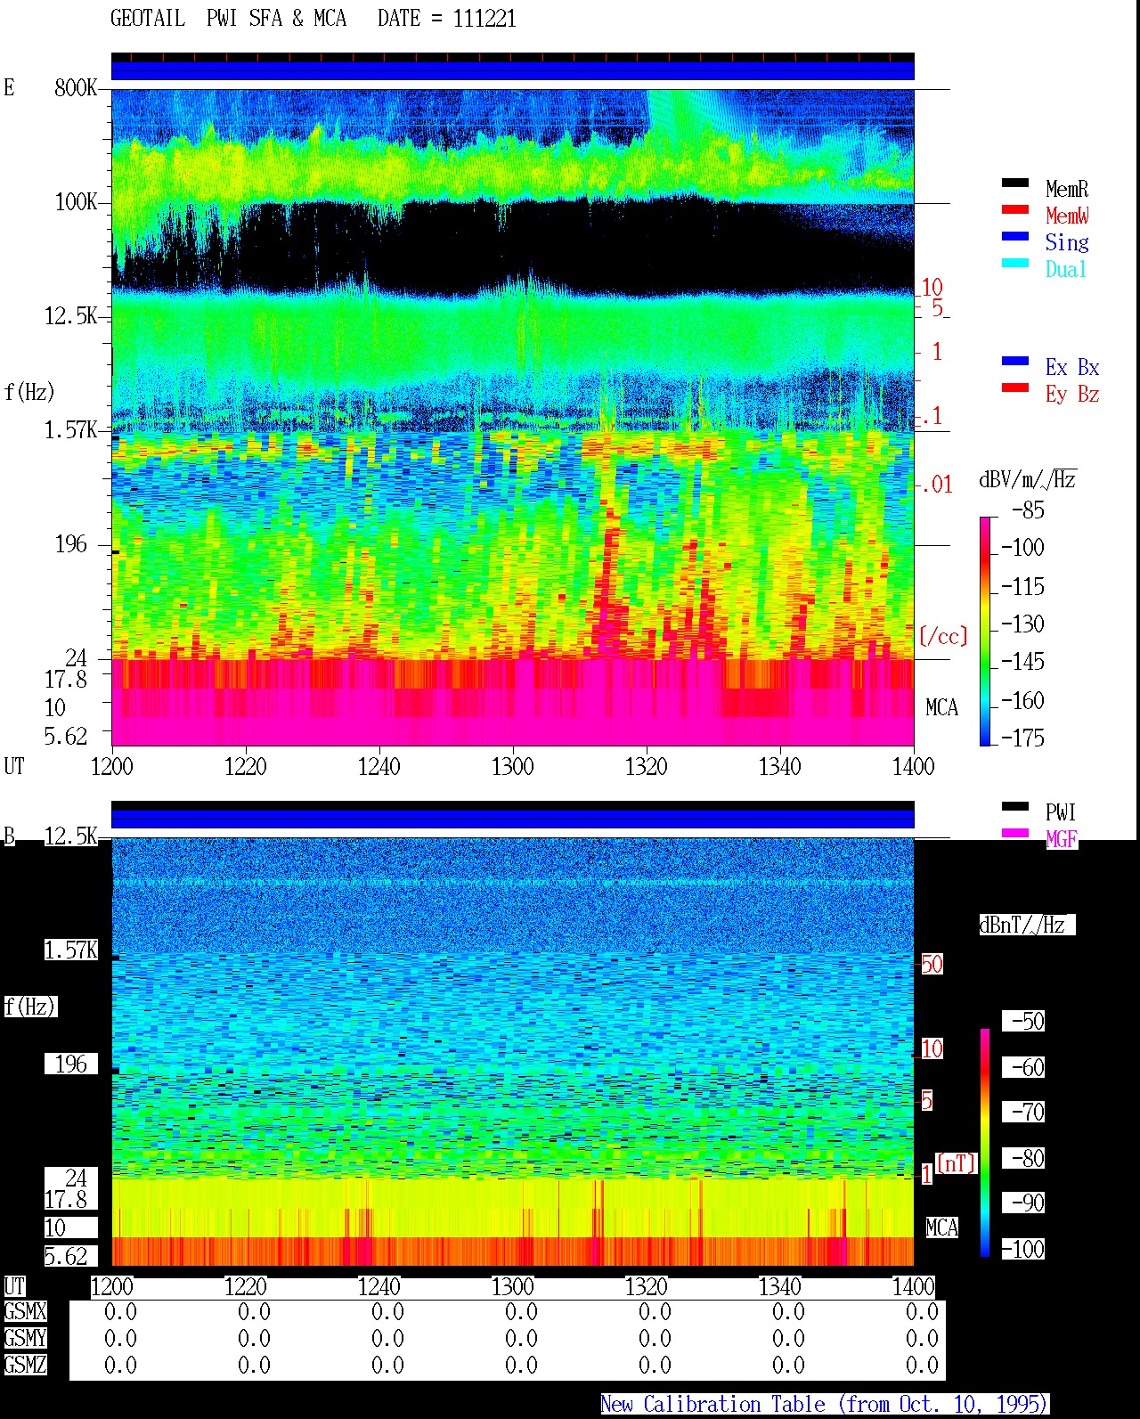This screenshot has width=1140, height=1419.
Task: Click the GEOTAIL PWI SFA title text
Action: coord(228,19)
